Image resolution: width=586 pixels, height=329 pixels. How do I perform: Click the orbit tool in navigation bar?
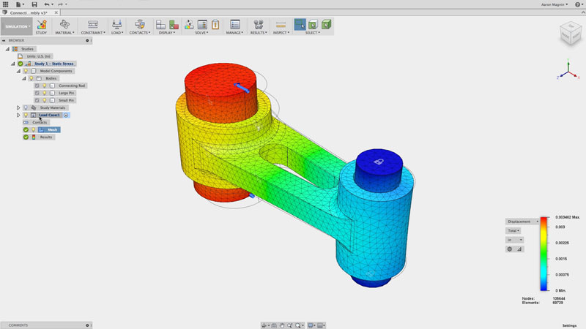(265, 325)
